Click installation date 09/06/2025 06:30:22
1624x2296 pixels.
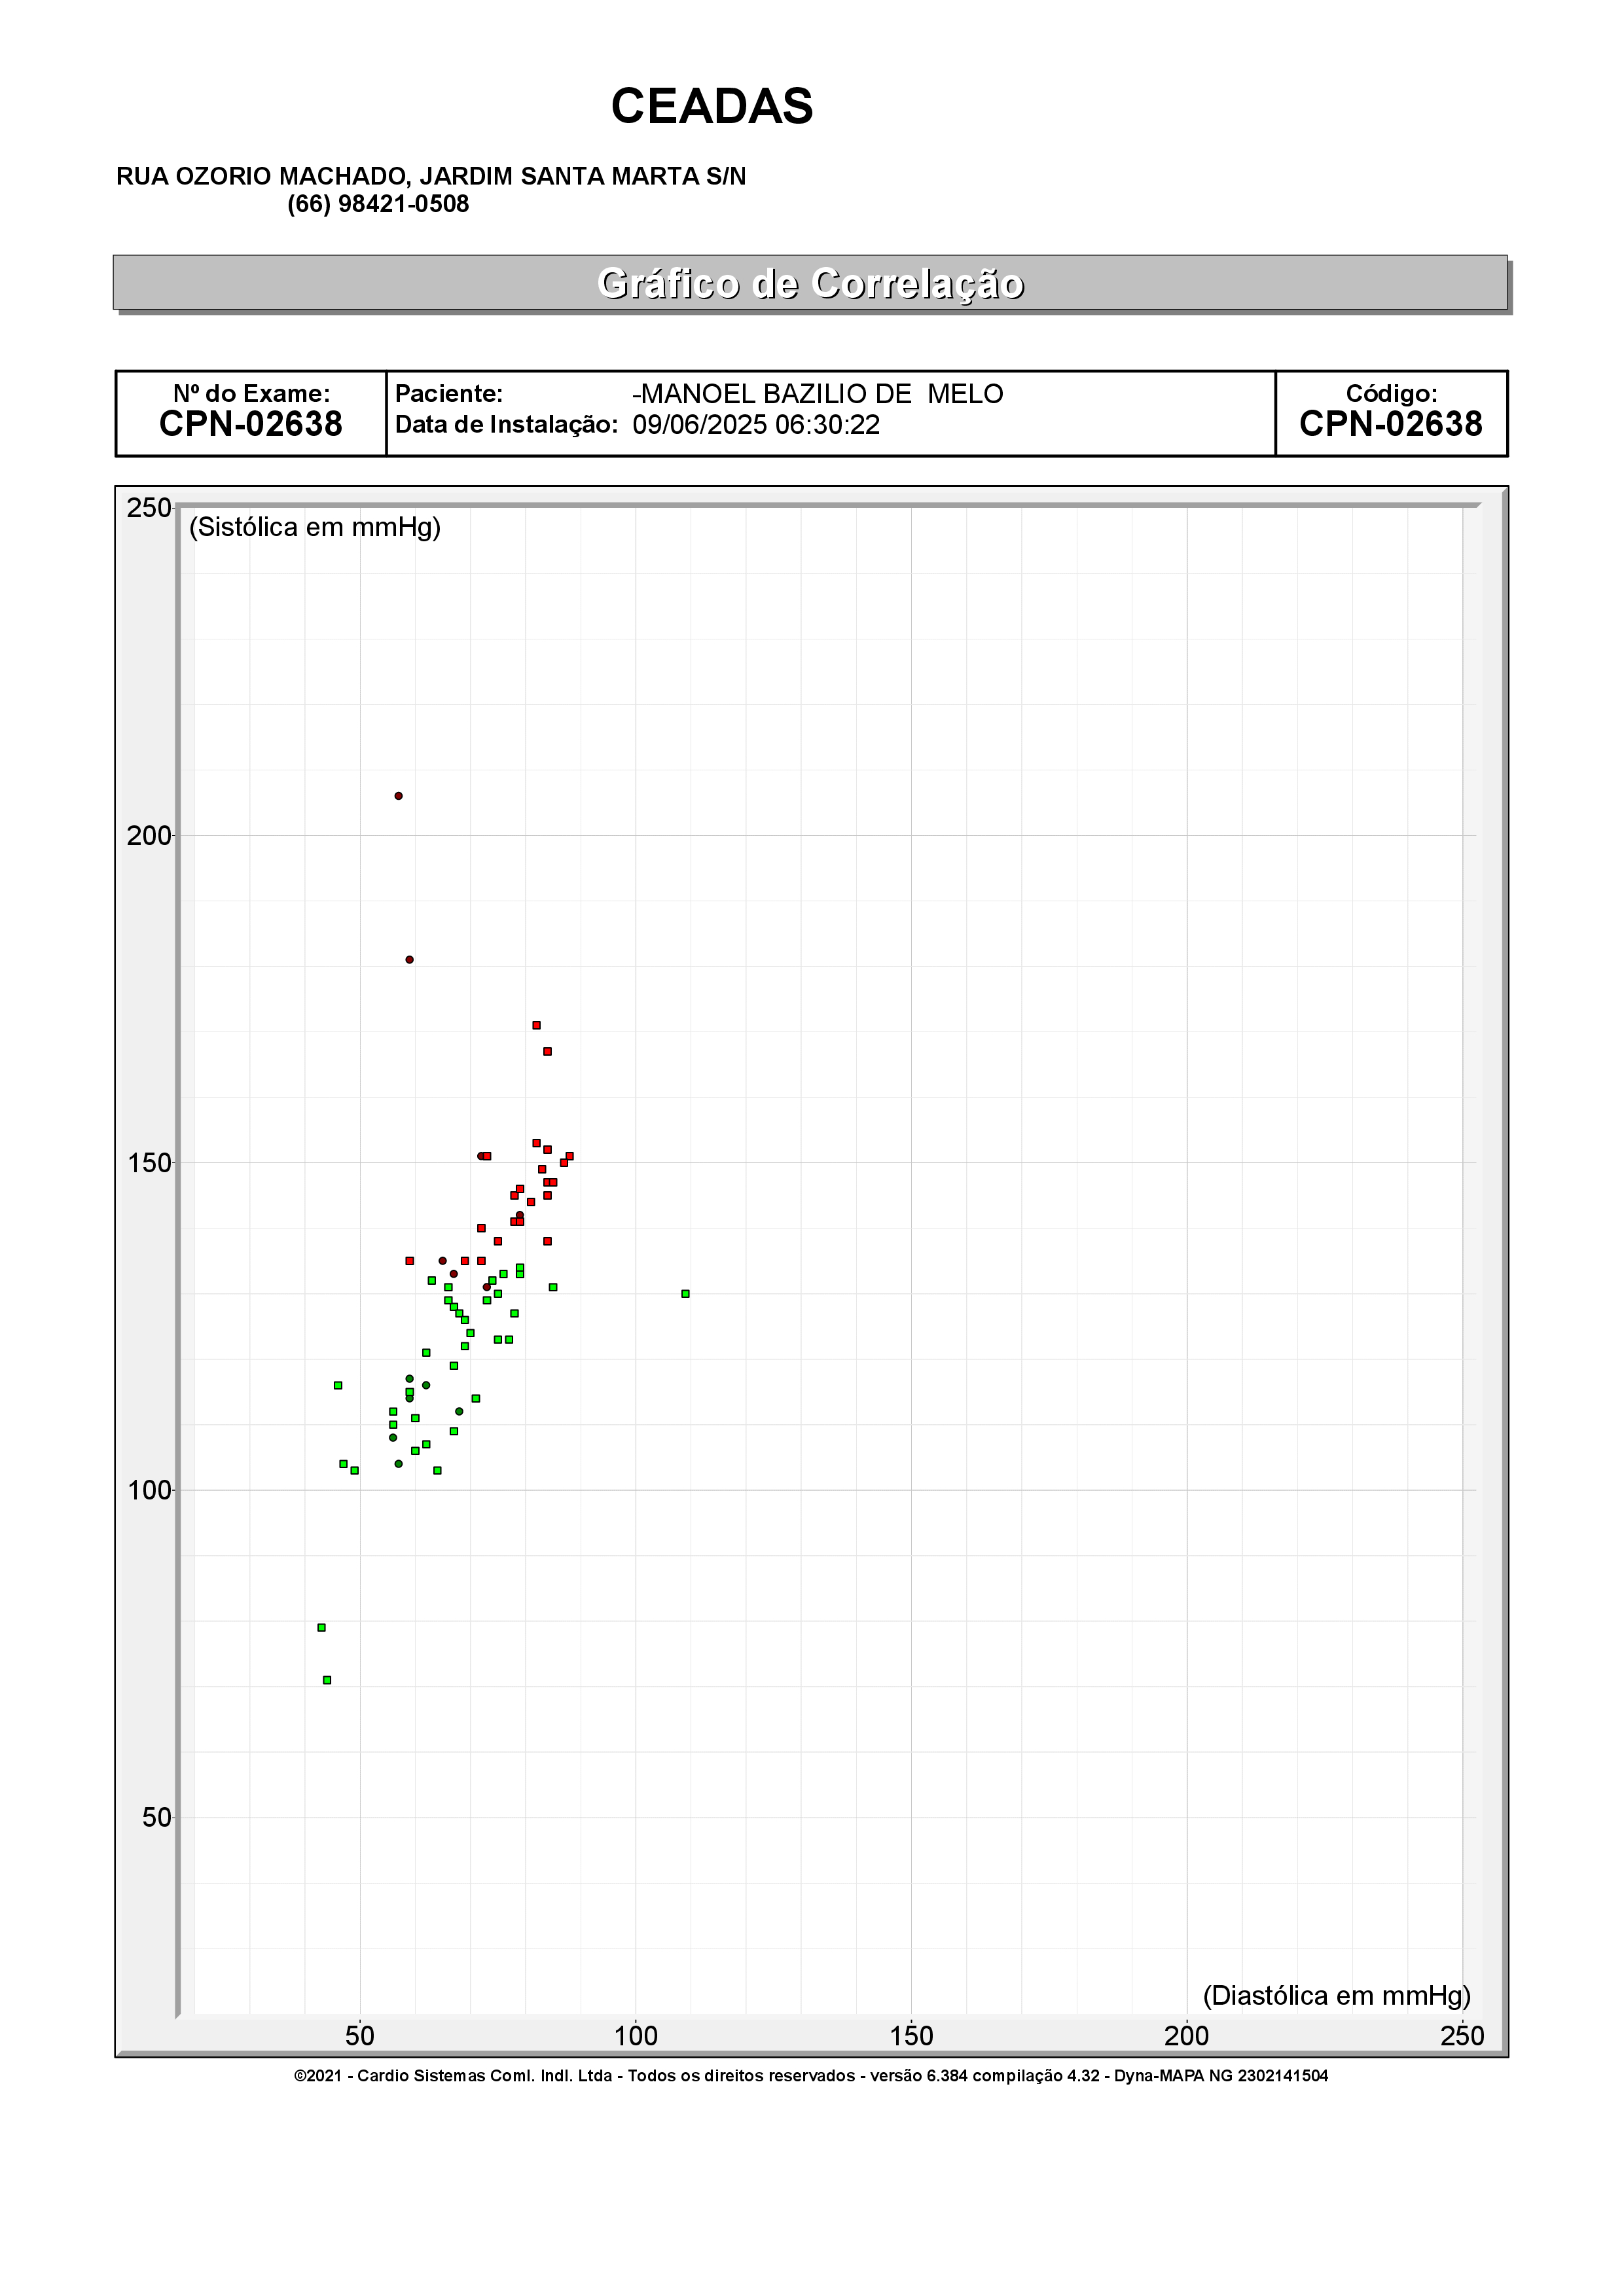756,425
